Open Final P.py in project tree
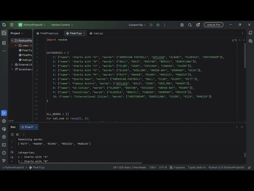The image size is (254, 191). pyautogui.click(x=25, y=50)
